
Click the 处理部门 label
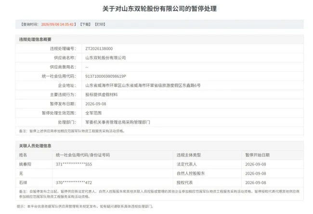[x=67, y=122]
